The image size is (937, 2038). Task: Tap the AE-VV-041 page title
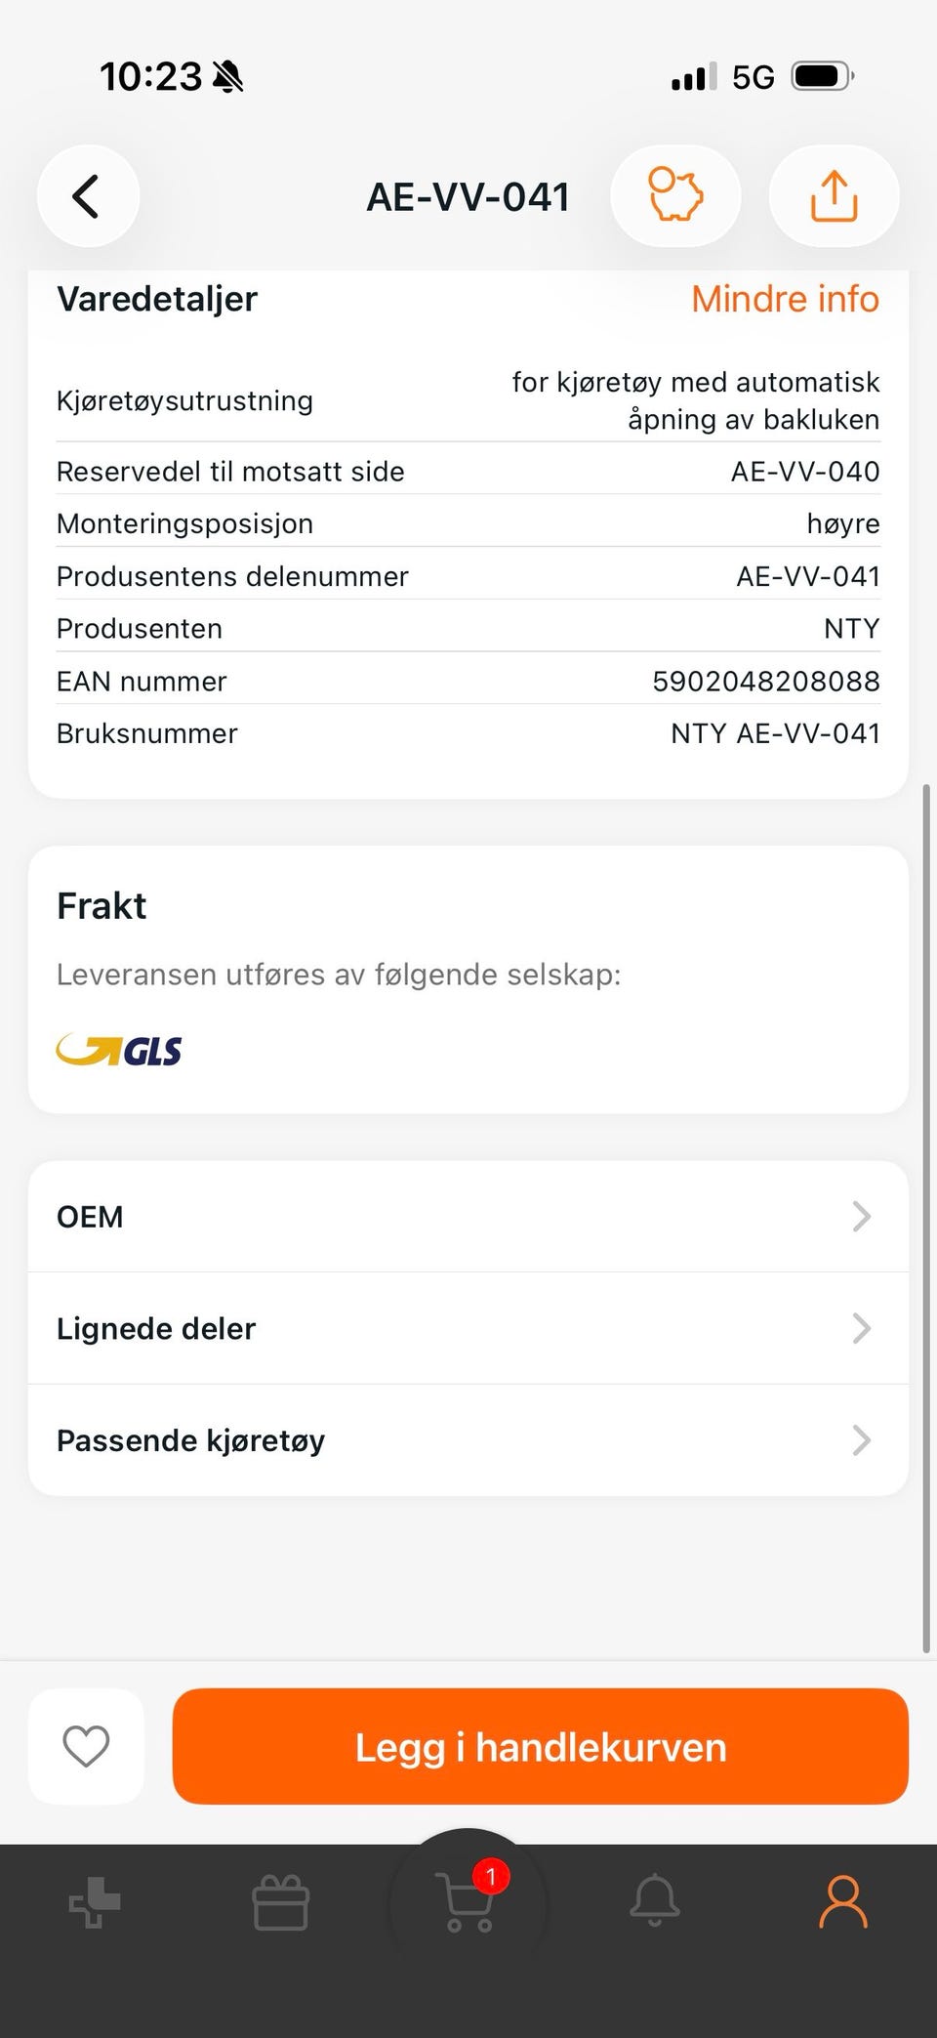[468, 197]
